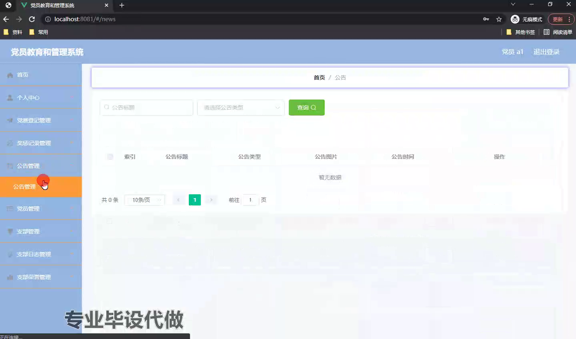Open the 党费登记管理 menu
This screenshot has width=576, height=339.
coord(41,120)
